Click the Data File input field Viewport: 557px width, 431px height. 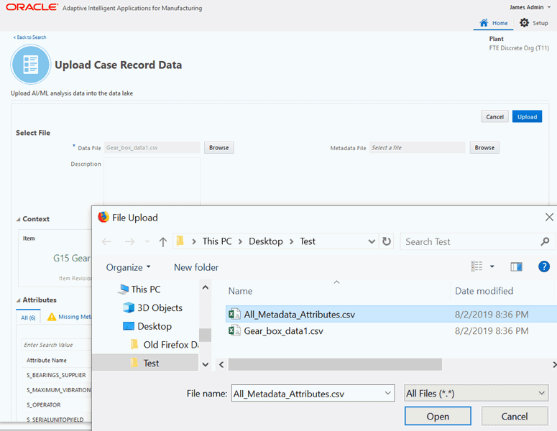tap(152, 148)
